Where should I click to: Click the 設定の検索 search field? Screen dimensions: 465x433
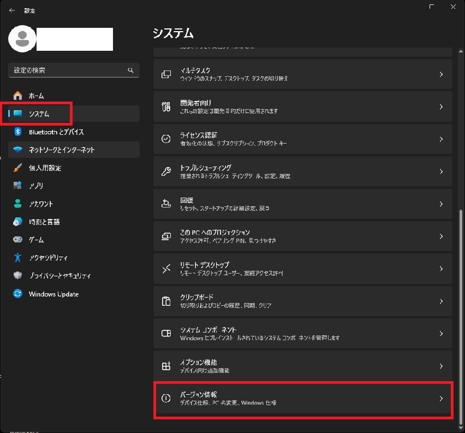tap(74, 70)
